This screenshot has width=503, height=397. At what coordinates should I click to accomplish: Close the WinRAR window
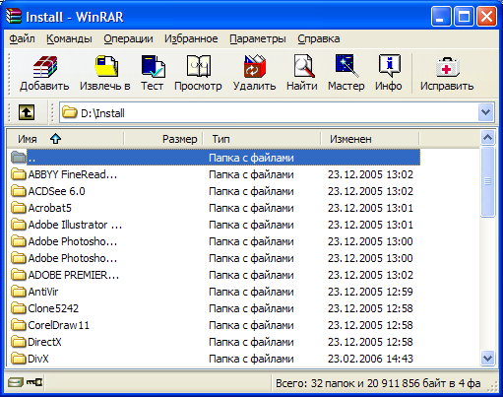coord(486,17)
